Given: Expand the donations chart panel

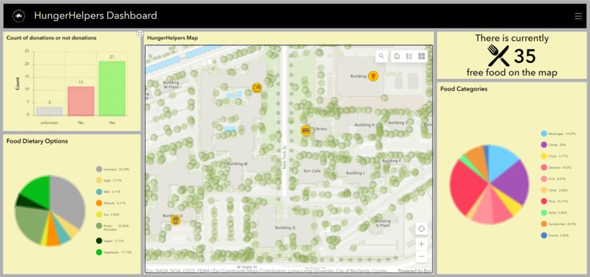Looking at the screenshot, I should click(x=140, y=34).
